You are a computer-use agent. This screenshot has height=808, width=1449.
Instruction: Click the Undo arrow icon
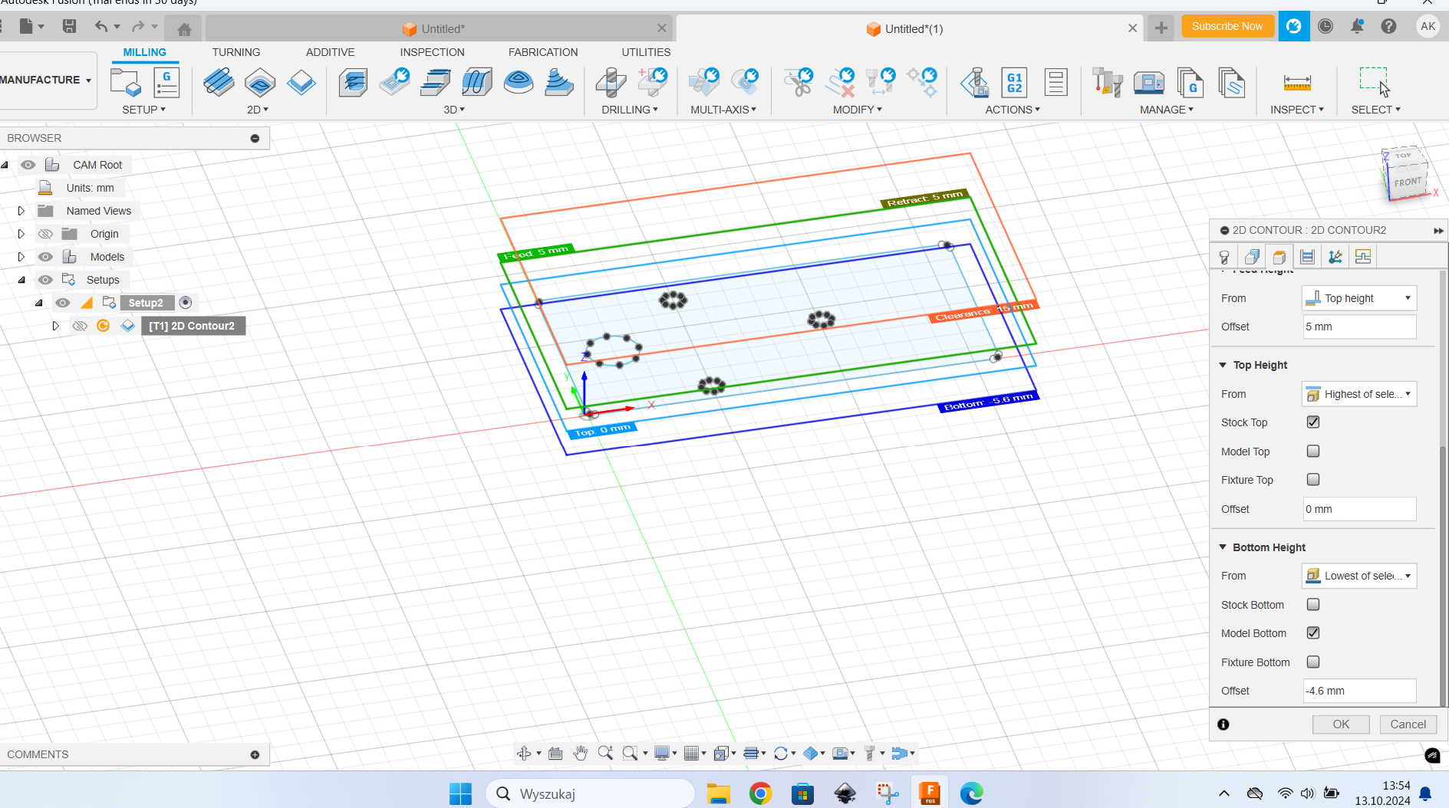click(x=101, y=27)
